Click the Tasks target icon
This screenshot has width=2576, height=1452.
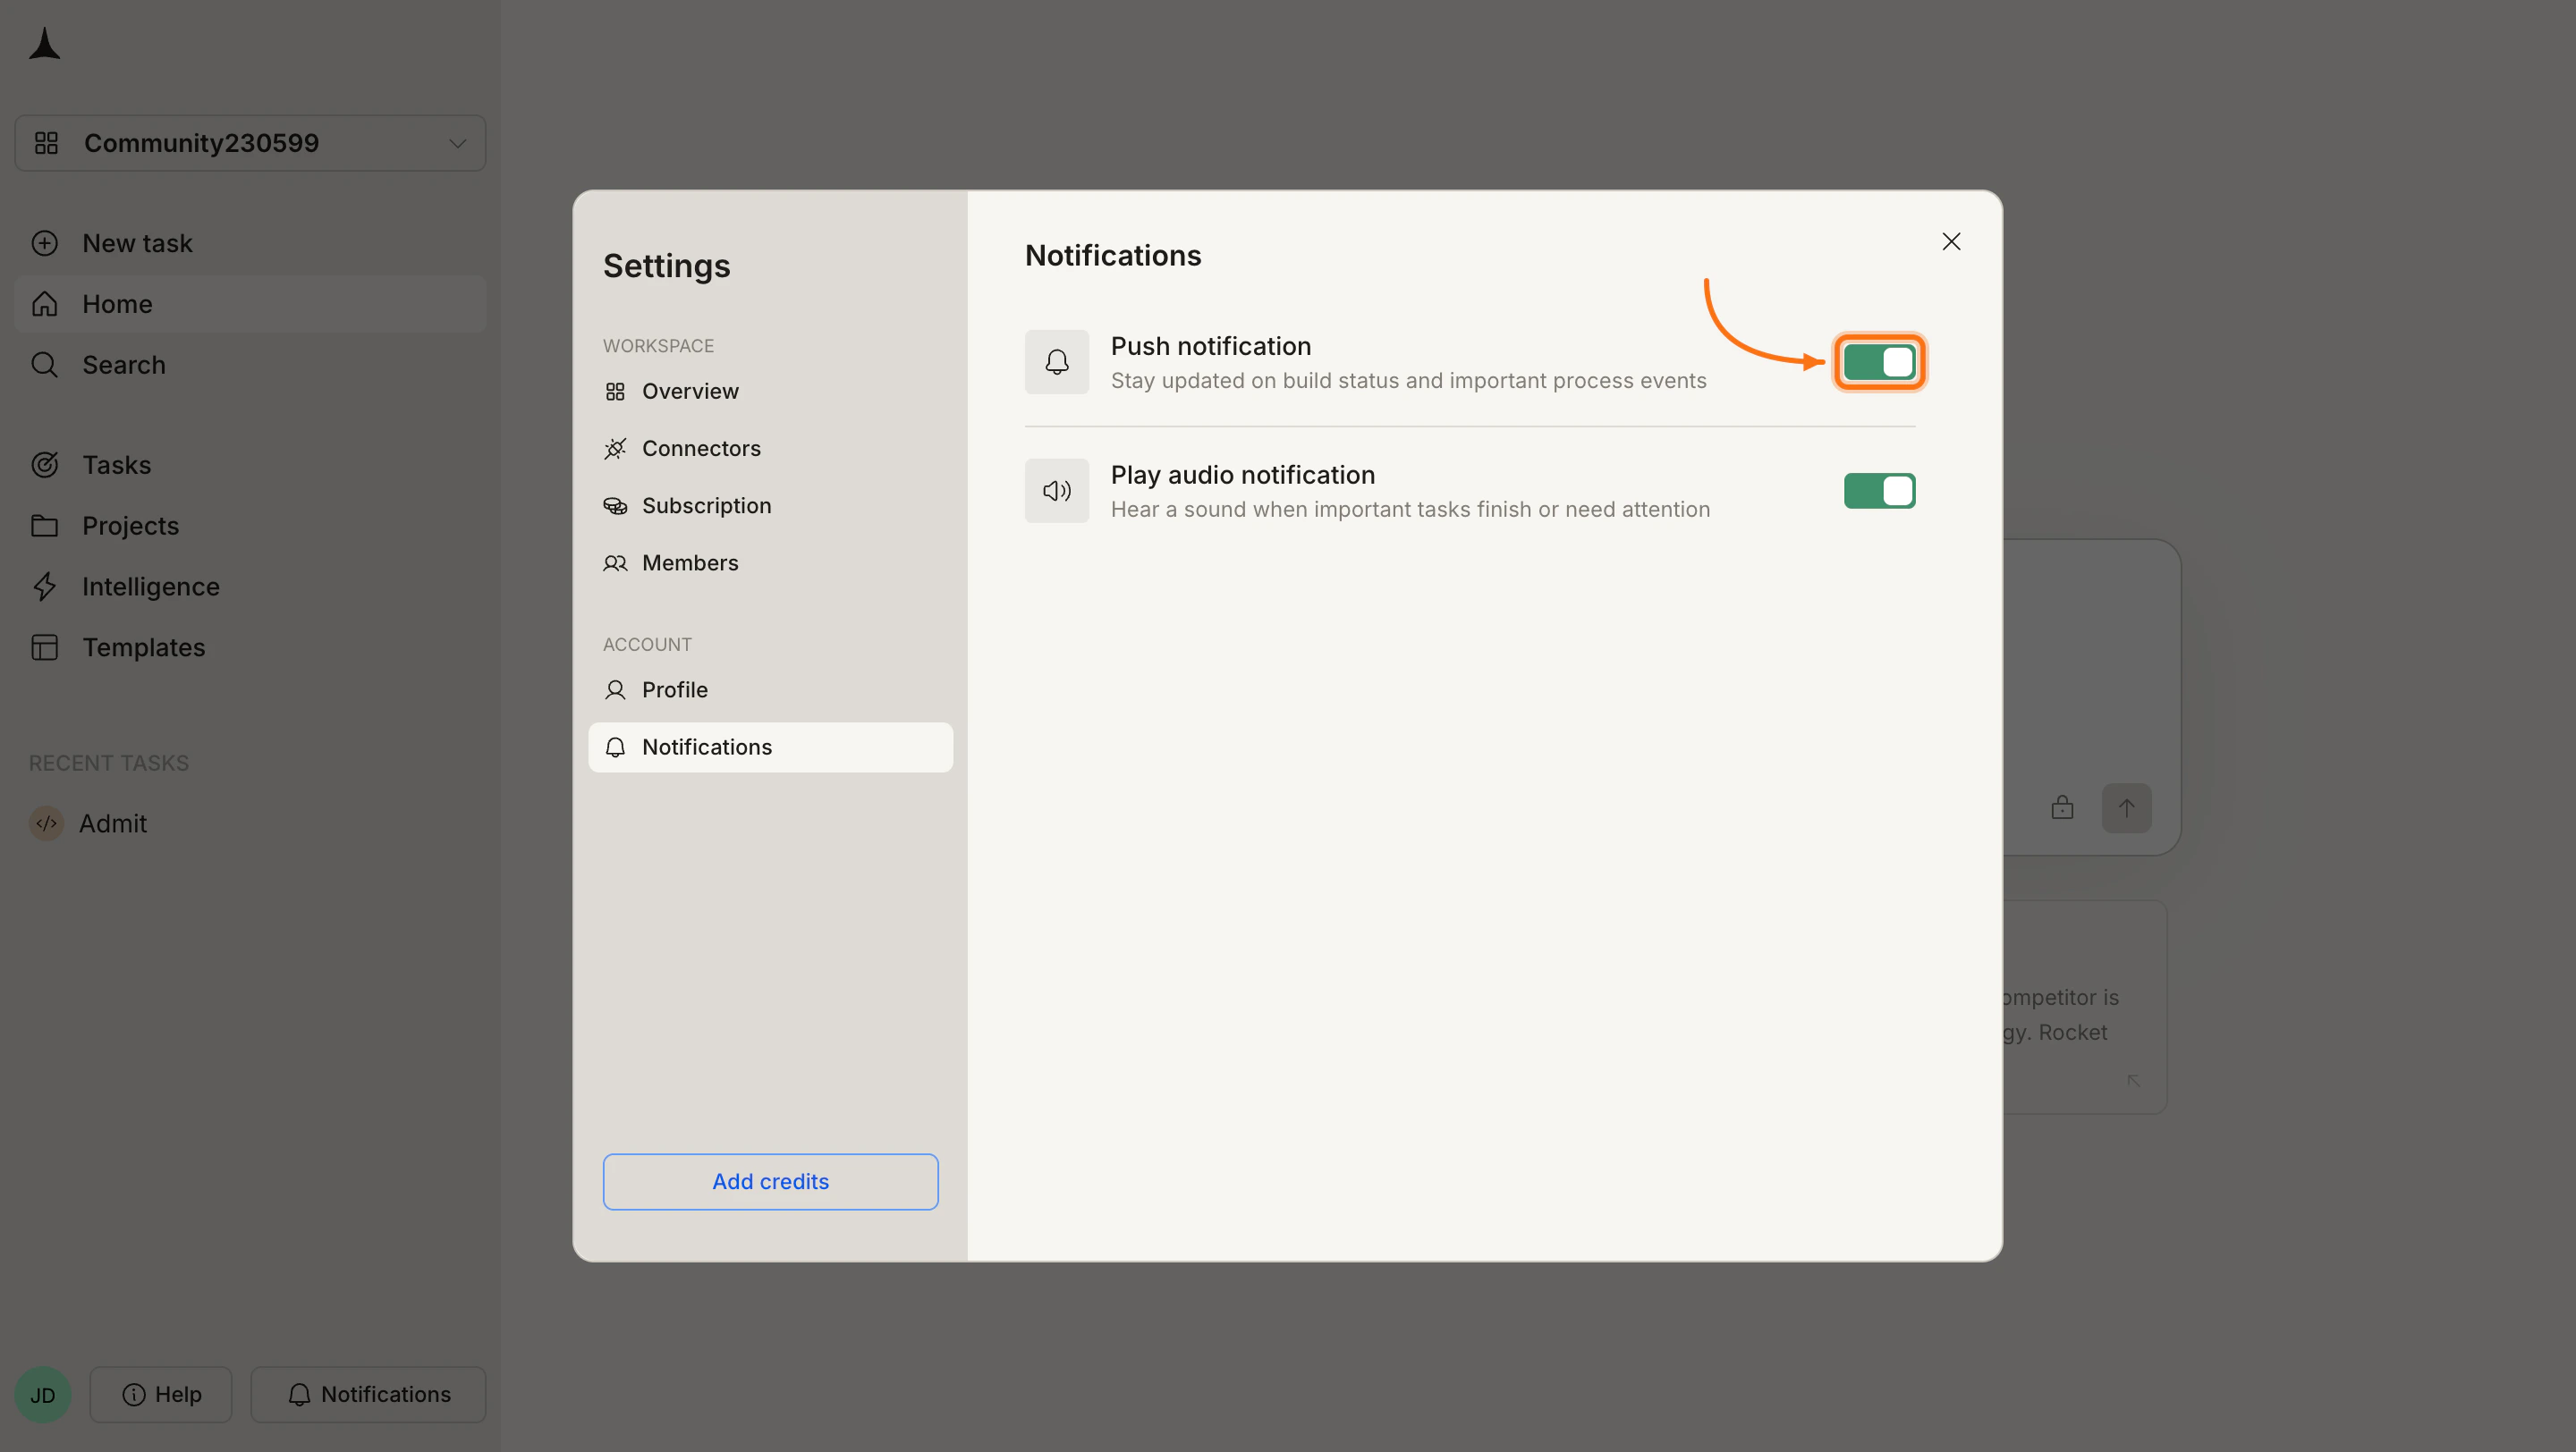pos(44,465)
